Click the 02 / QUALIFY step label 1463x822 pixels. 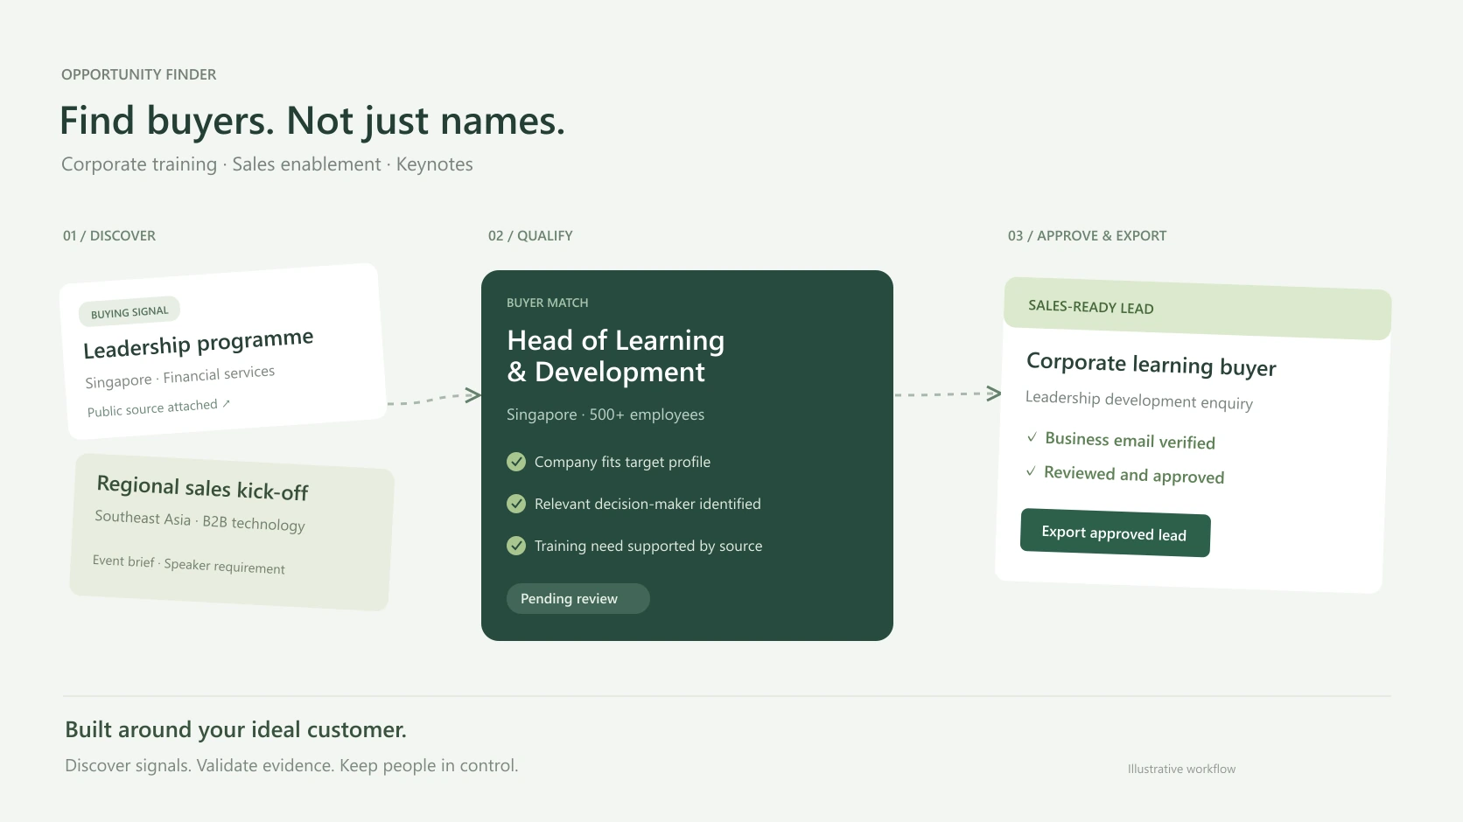tap(530, 235)
